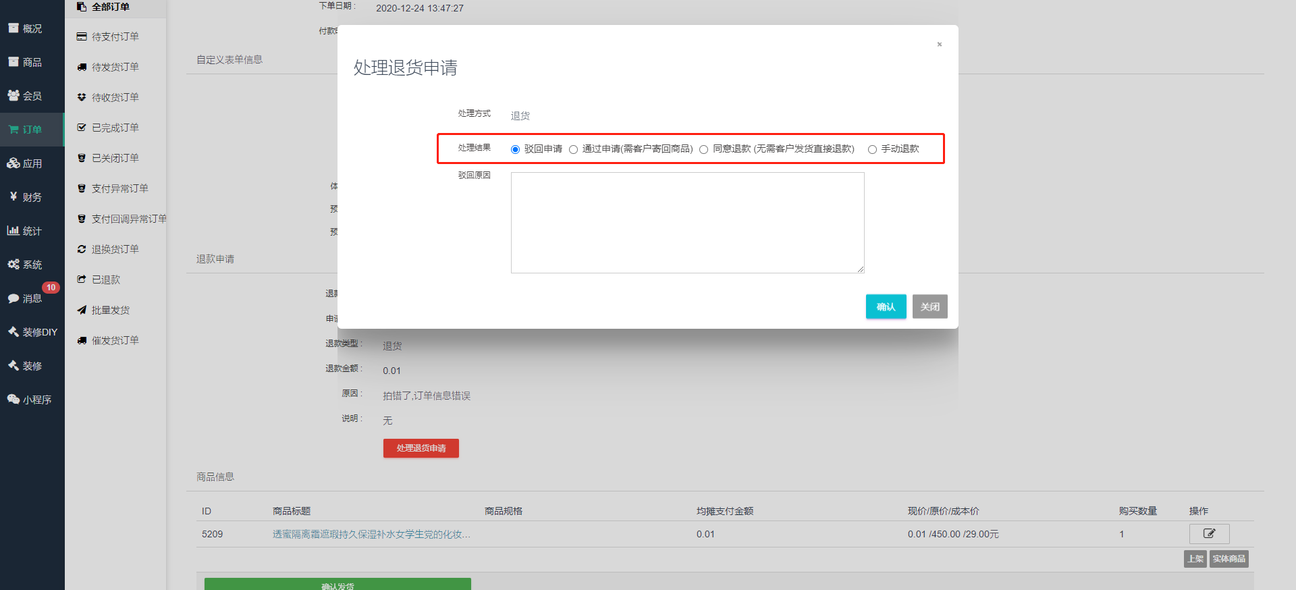Click the 订单 shopping cart icon
Viewport: 1296px width, 590px height.
tap(13, 130)
